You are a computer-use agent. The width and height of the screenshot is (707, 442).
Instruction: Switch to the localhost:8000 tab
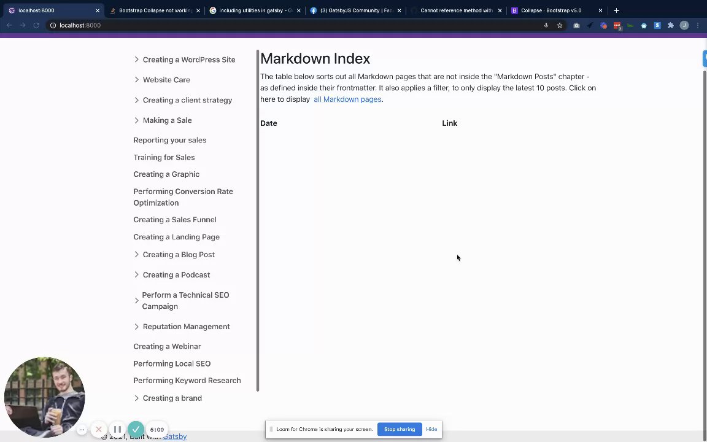pos(52,10)
